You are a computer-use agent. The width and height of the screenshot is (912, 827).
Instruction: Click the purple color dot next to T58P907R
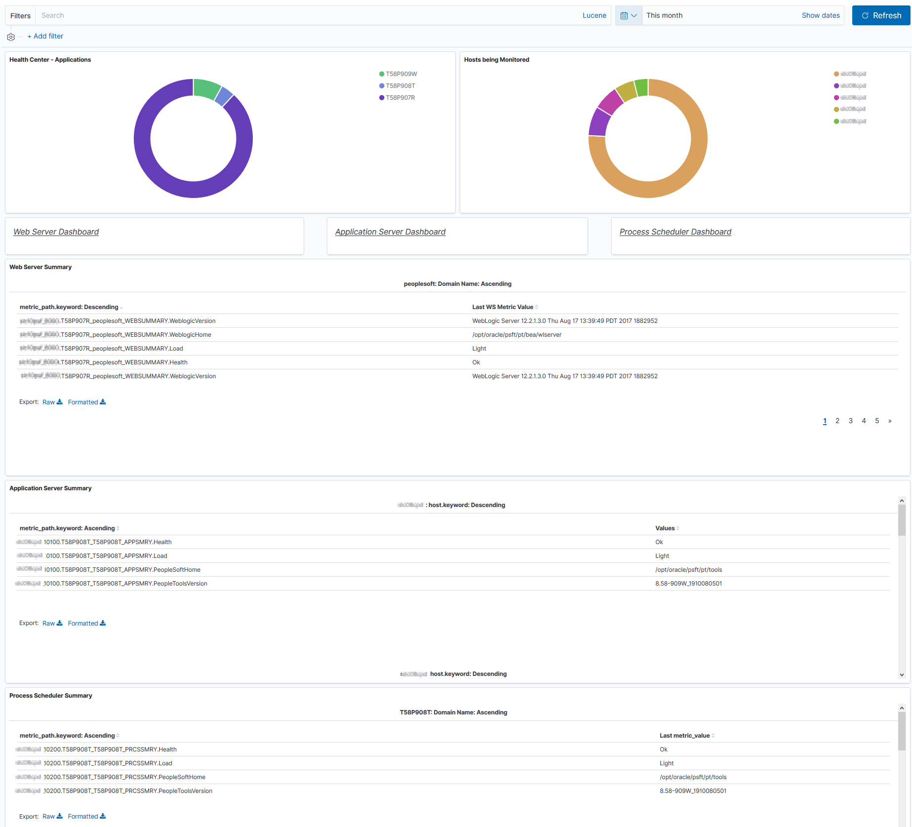click(x=381, y=97)
